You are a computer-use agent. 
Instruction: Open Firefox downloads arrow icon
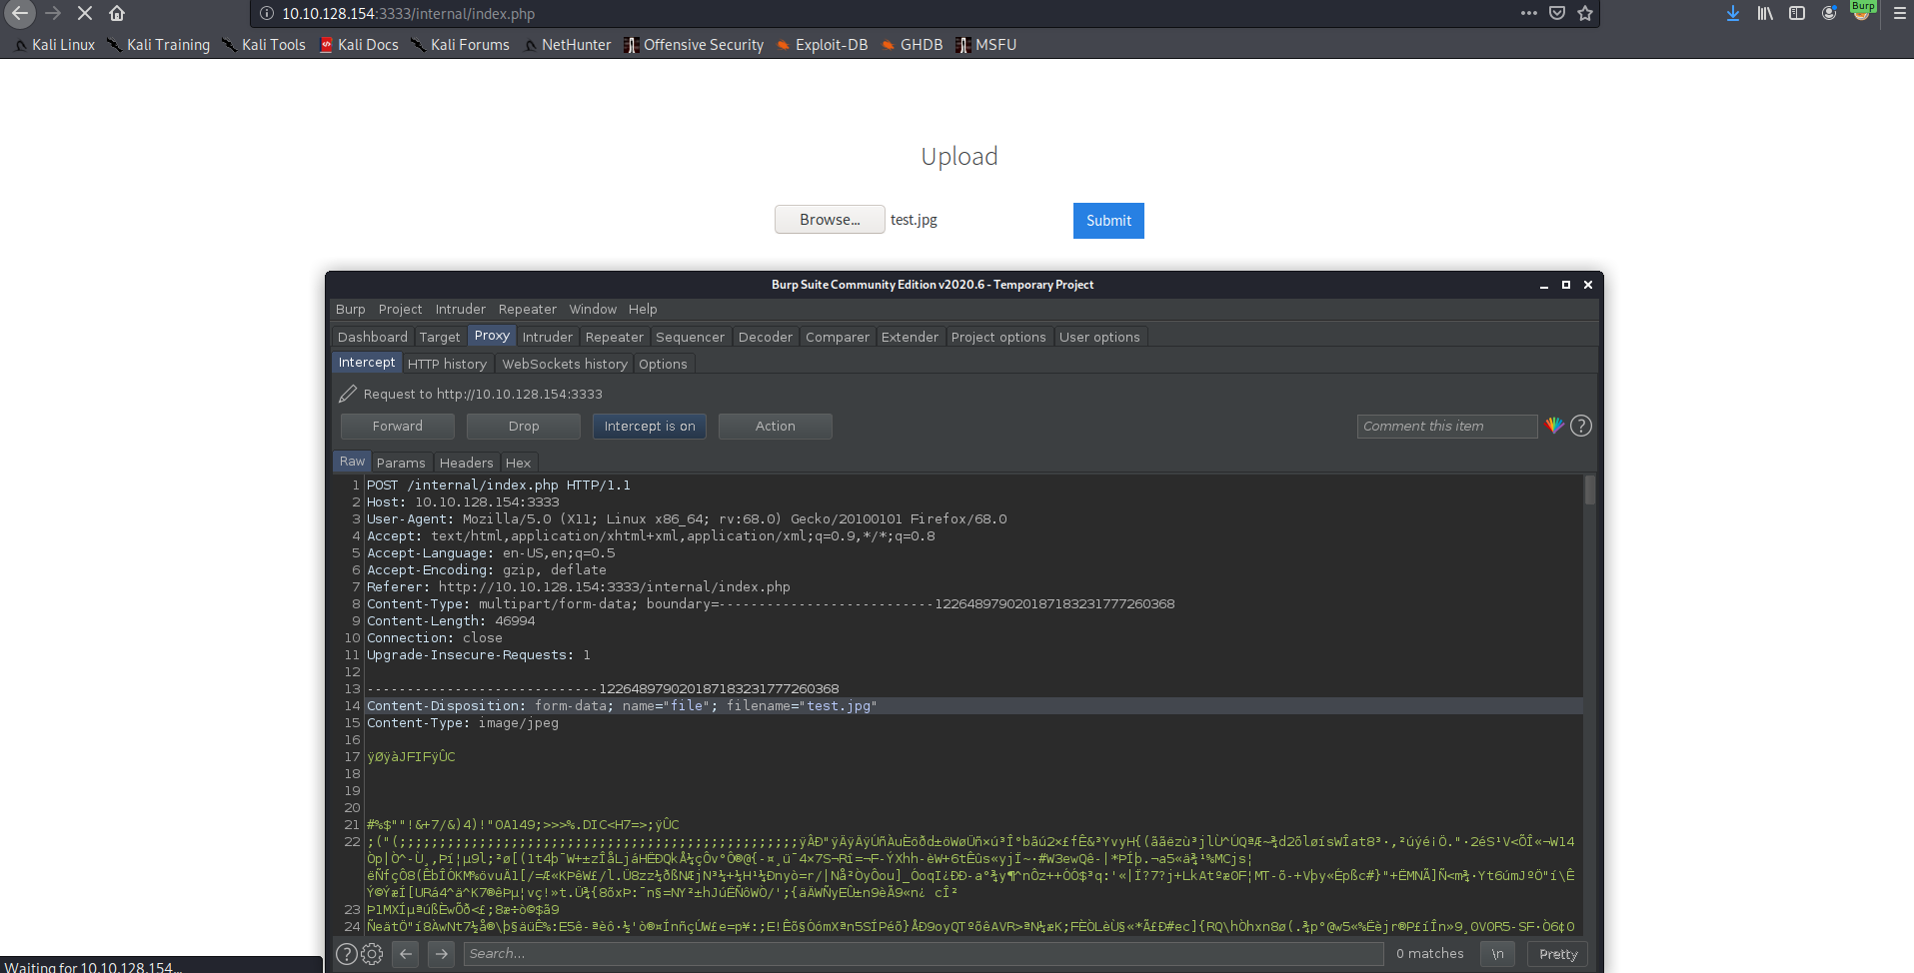click(1733, 13)
